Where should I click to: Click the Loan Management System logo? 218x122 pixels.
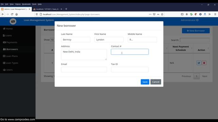point(13,21)
